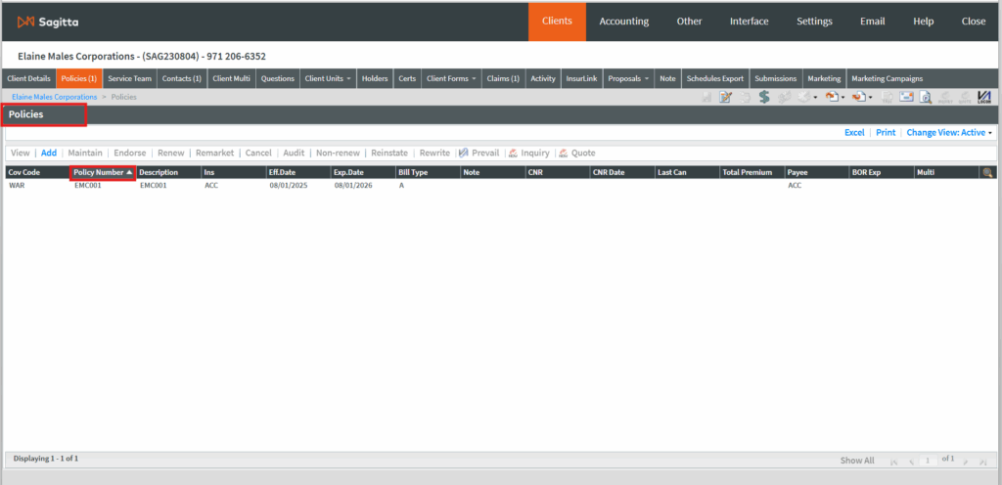
Task: Click the page number input field
Action: pyautogui.click(x=928, y=459)
